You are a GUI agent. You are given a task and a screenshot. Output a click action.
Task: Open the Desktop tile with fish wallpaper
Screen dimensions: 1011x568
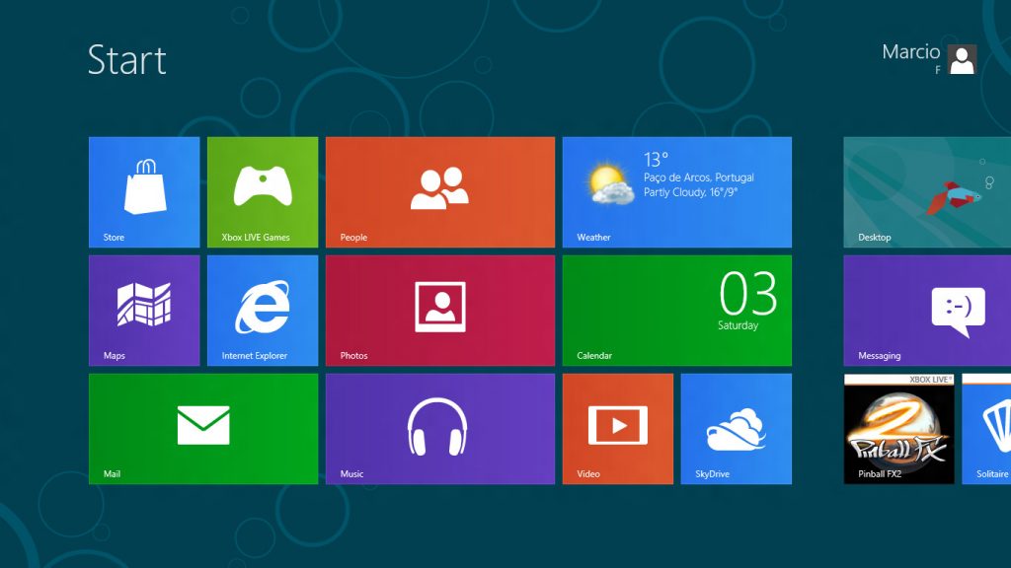tap(927, 192)
